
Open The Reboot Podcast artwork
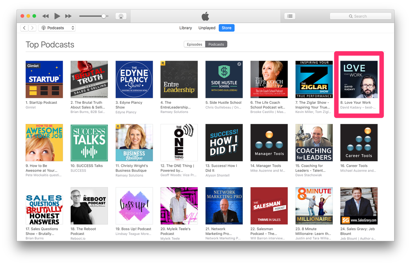[x=89, y=206]
